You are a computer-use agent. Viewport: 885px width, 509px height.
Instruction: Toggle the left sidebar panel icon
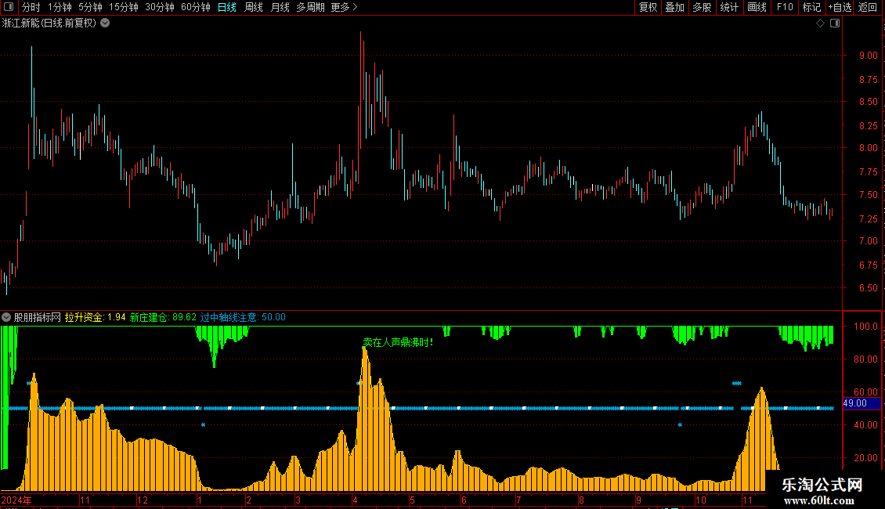click(9, 7)
